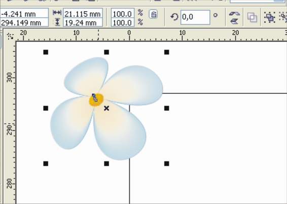Viewport: 287px width, 204px height.
Task: Click the mirror vertically icon
Action: (x=234, y=21)
